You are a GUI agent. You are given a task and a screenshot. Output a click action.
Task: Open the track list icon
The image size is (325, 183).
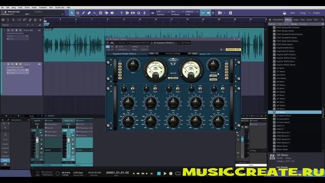(x=3, y=20)
